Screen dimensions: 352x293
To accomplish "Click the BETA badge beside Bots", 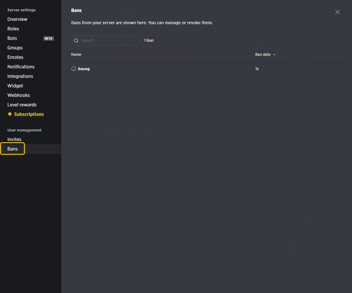I will point(48,39).
